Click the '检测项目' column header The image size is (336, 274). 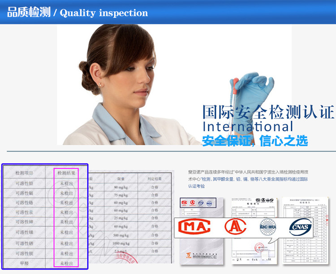point(24,173)
